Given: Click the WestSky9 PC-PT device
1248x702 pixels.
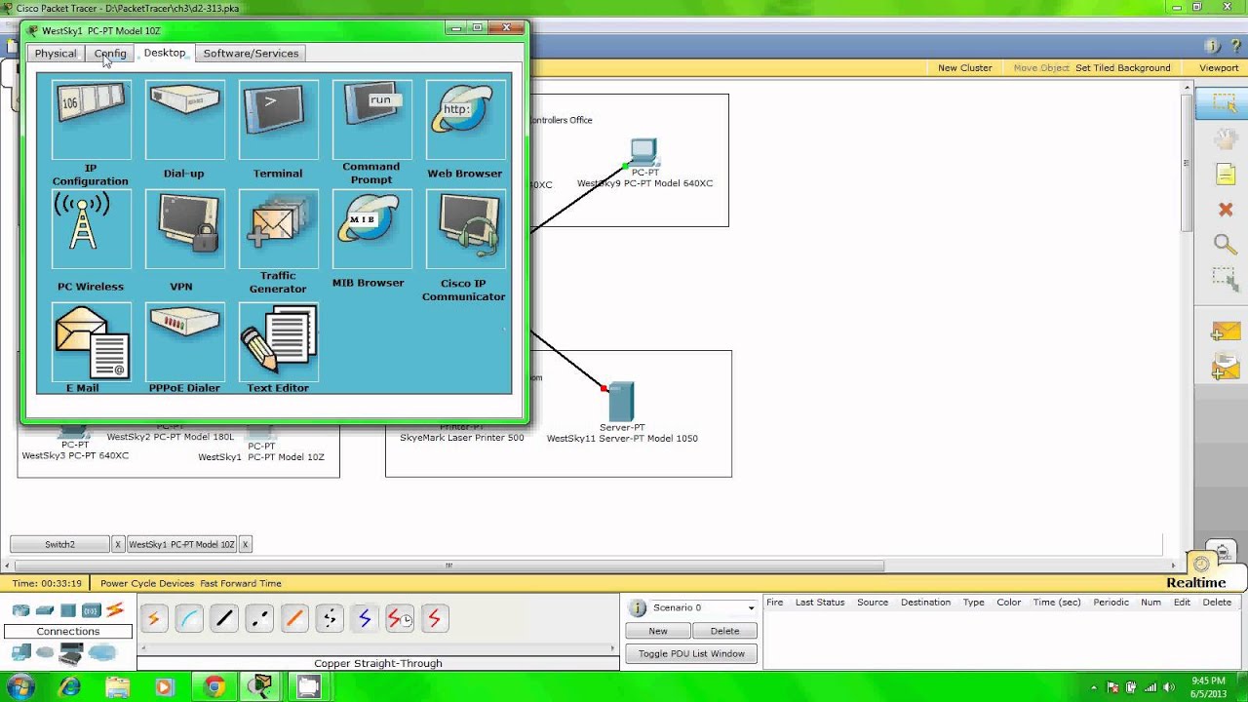Looking at the screenshot, I should tap(643, 152).
